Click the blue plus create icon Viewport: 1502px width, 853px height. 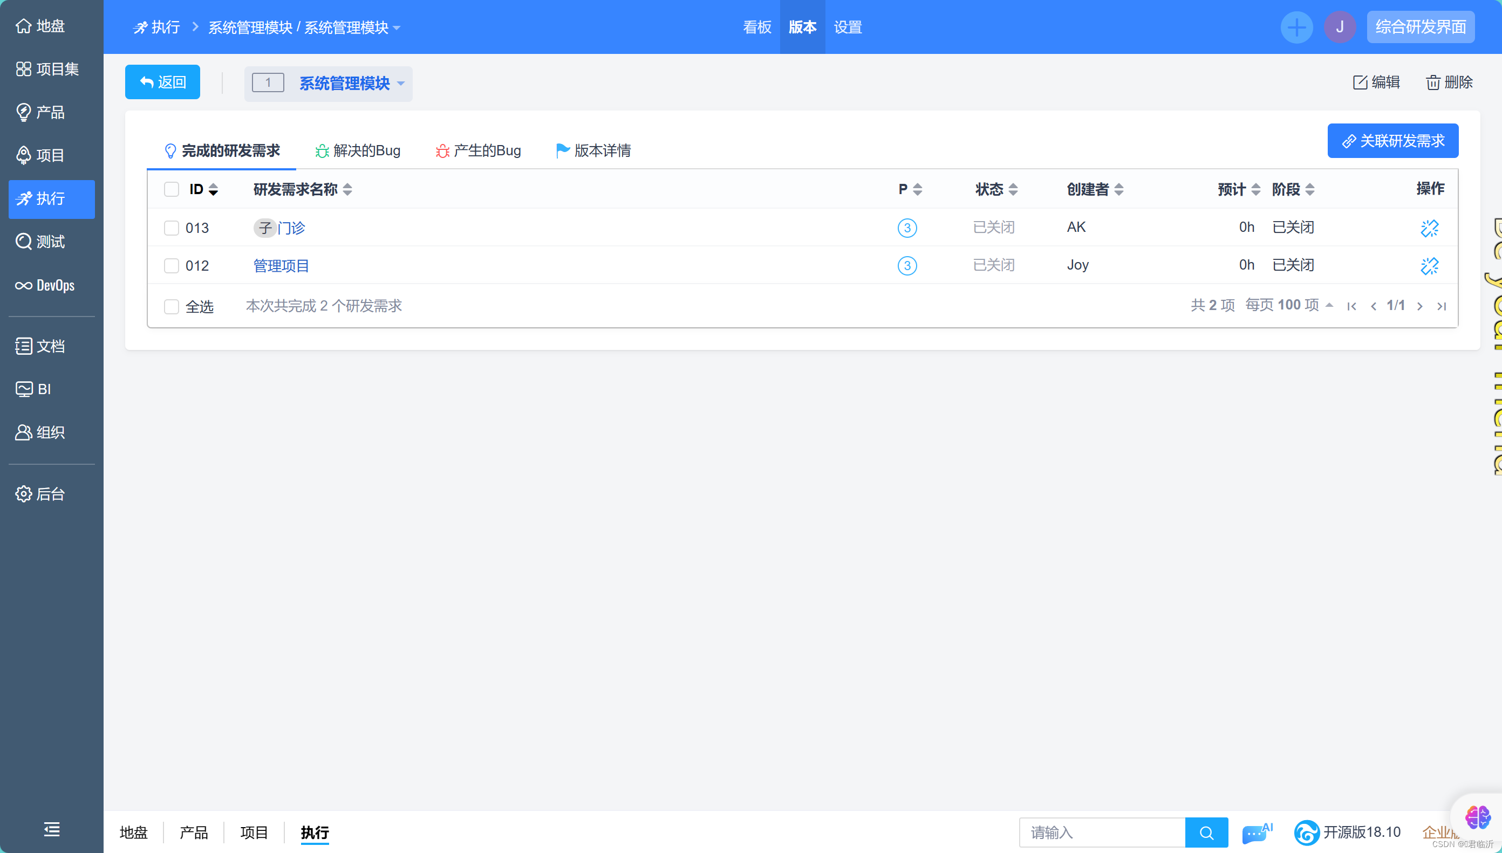pyautogui.click(x=1296, y=27)
